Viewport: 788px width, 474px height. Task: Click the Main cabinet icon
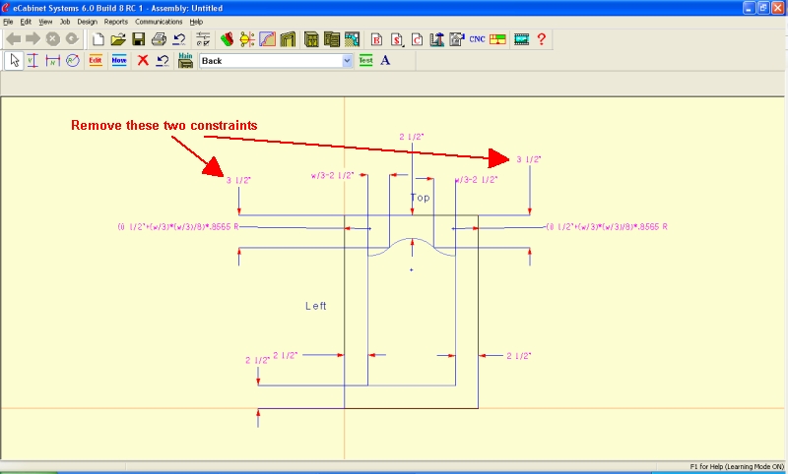click(185, 61)
